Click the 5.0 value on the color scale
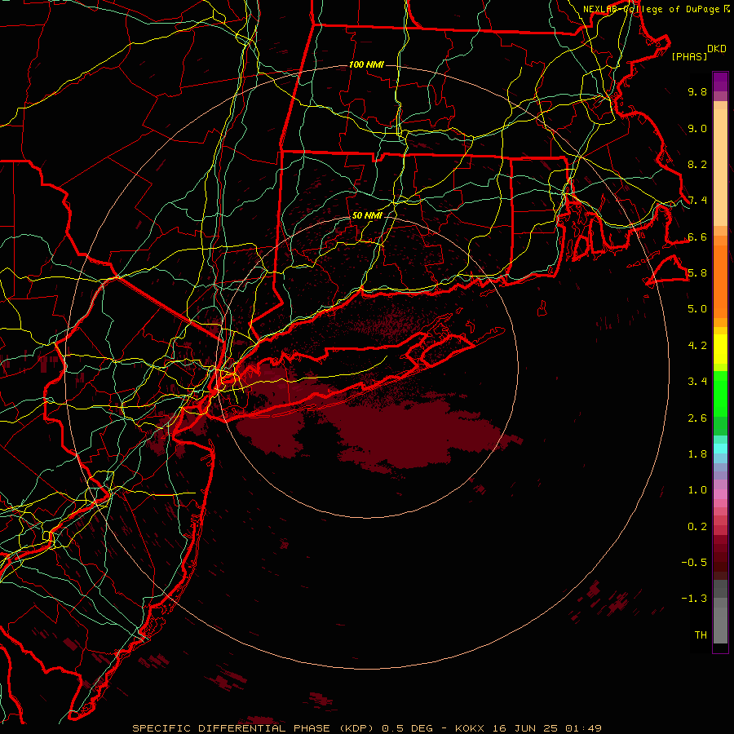 pyautogui.click(x=697, y=309)
